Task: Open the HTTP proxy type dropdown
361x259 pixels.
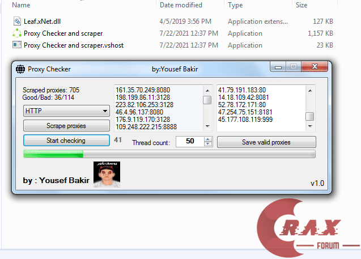Action: click(66, 111)
